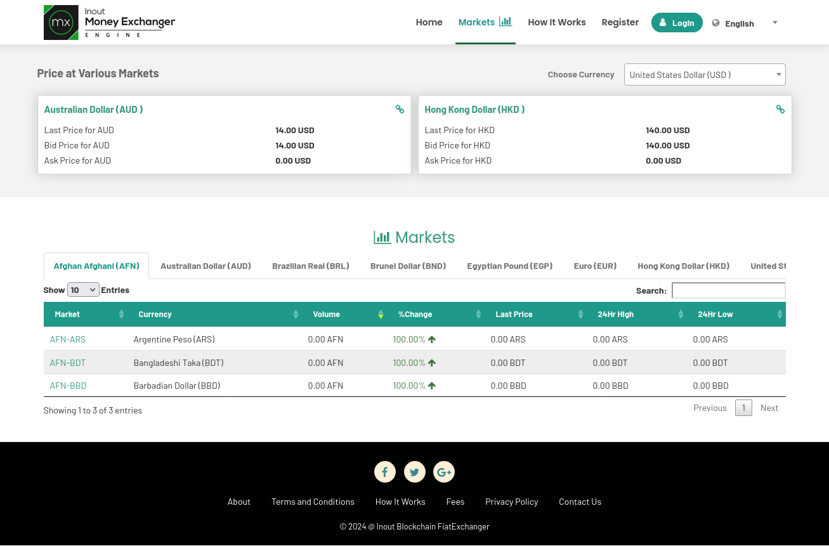Viewport: 829px width, 546px height.
Task: Click the link icon on the Australian Dollar card
Action: [400, 109]
